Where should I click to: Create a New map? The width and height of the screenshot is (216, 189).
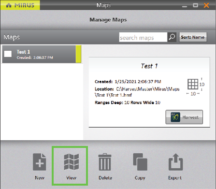click(x=40, y=166)
